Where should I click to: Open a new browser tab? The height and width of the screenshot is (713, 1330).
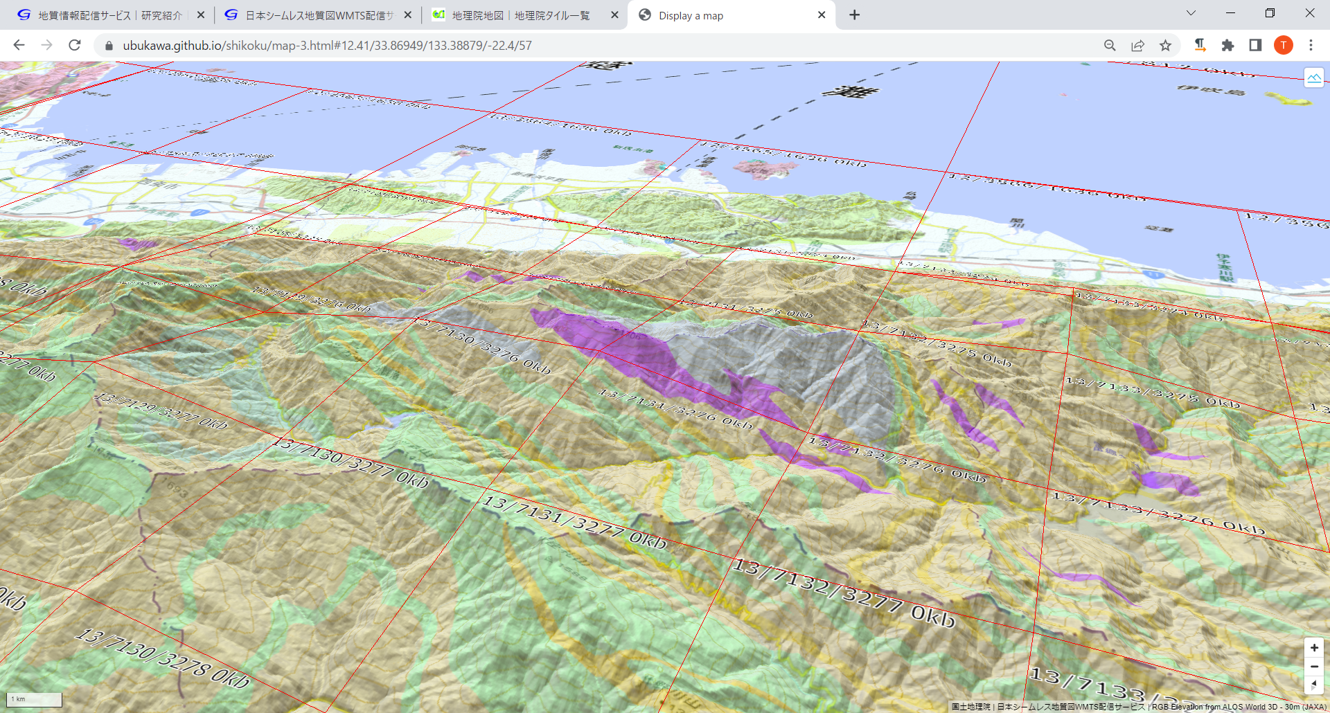coord(855,15)
